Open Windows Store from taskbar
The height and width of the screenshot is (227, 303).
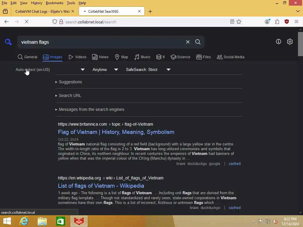tap(60, 221)
